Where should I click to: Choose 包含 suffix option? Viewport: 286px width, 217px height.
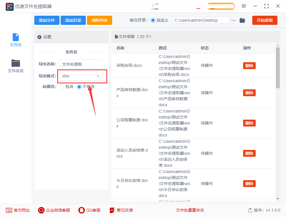62,87
